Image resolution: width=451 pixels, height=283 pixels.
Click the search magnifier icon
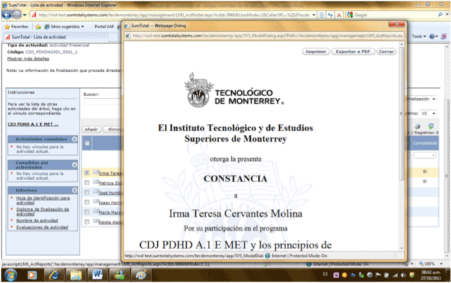(440, 15)
